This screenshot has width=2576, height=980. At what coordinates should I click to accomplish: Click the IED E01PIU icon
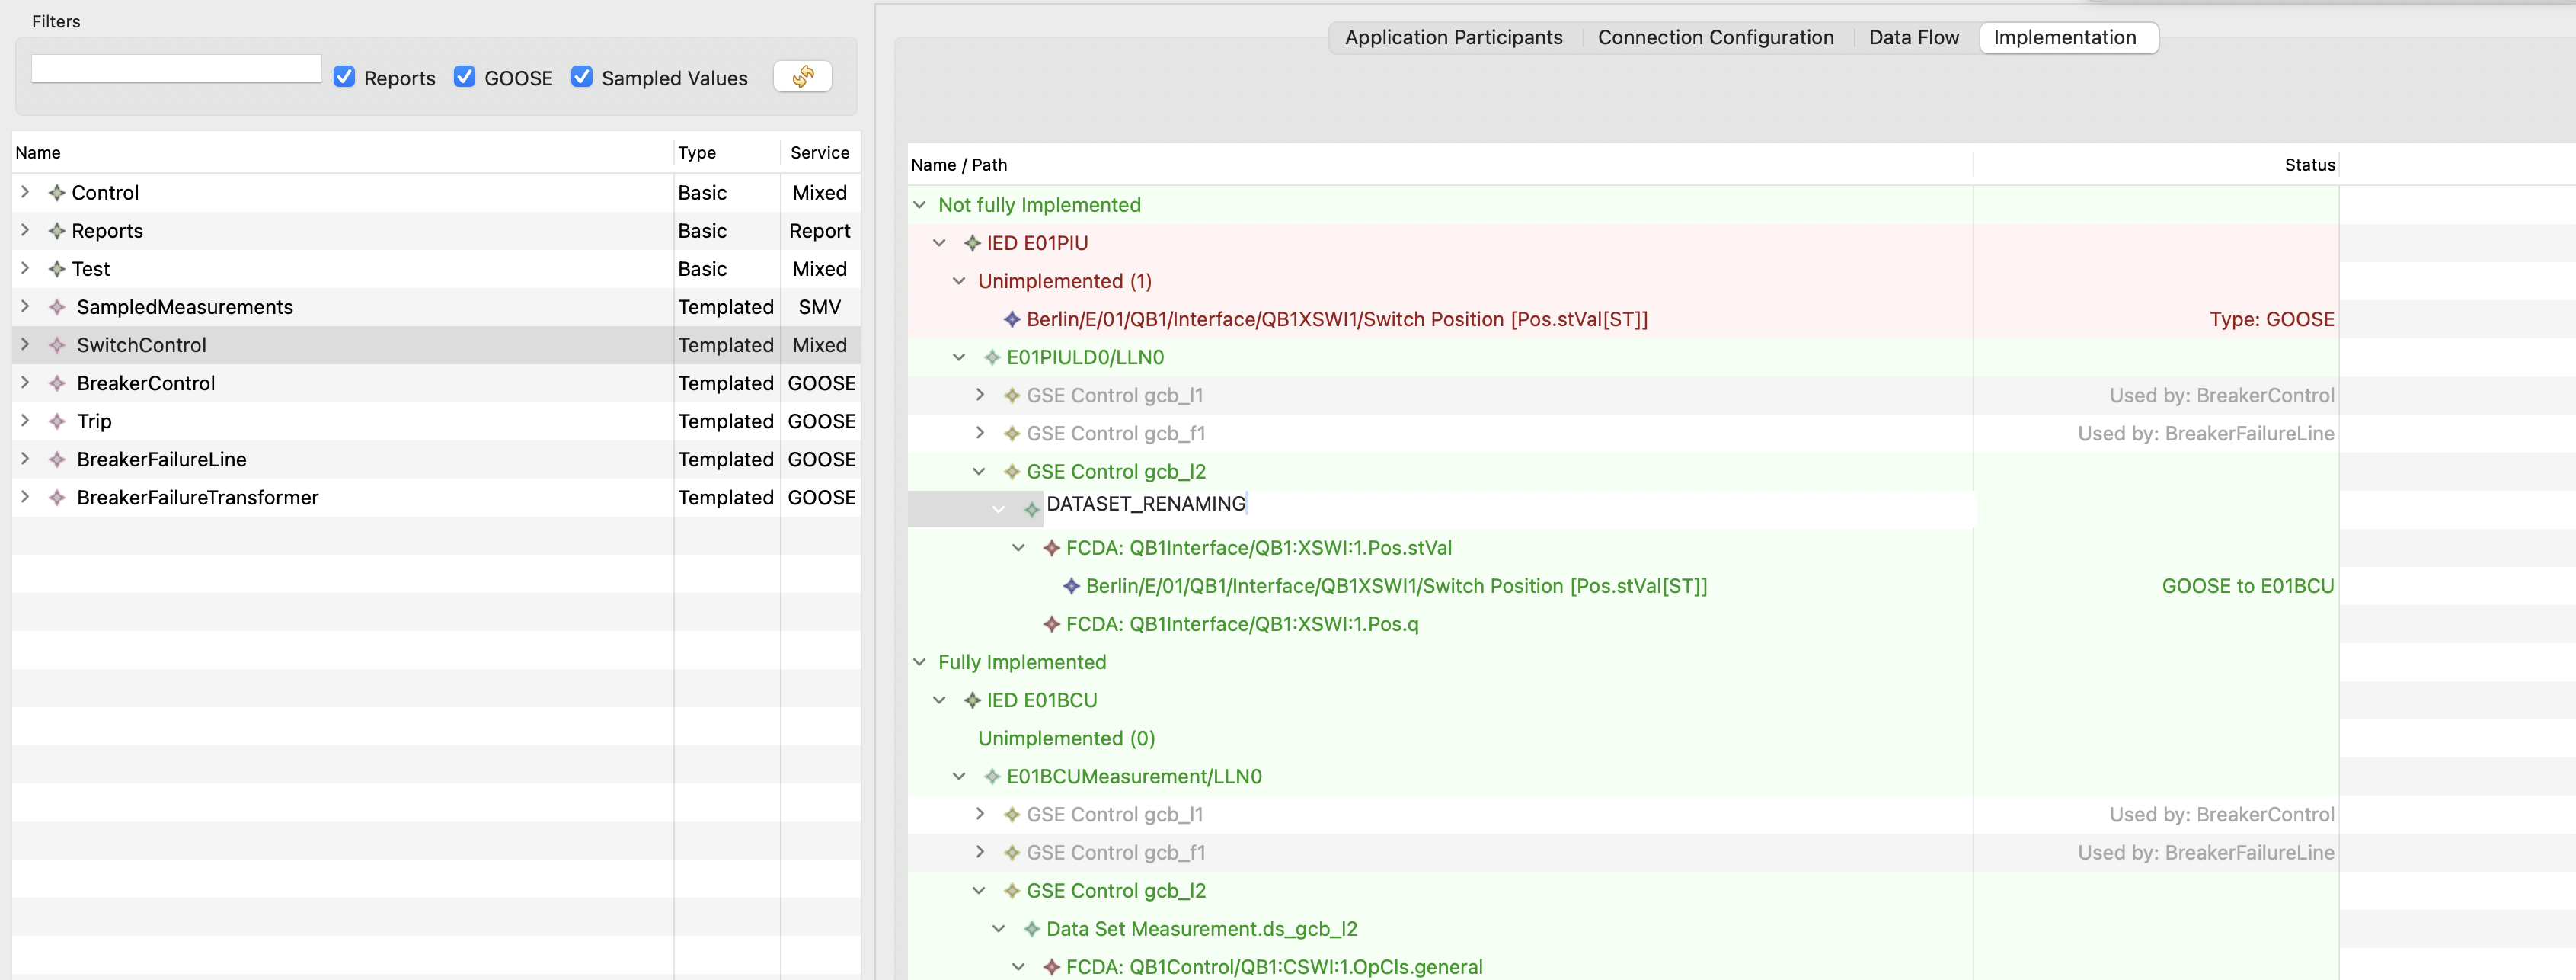click(972, 243)
